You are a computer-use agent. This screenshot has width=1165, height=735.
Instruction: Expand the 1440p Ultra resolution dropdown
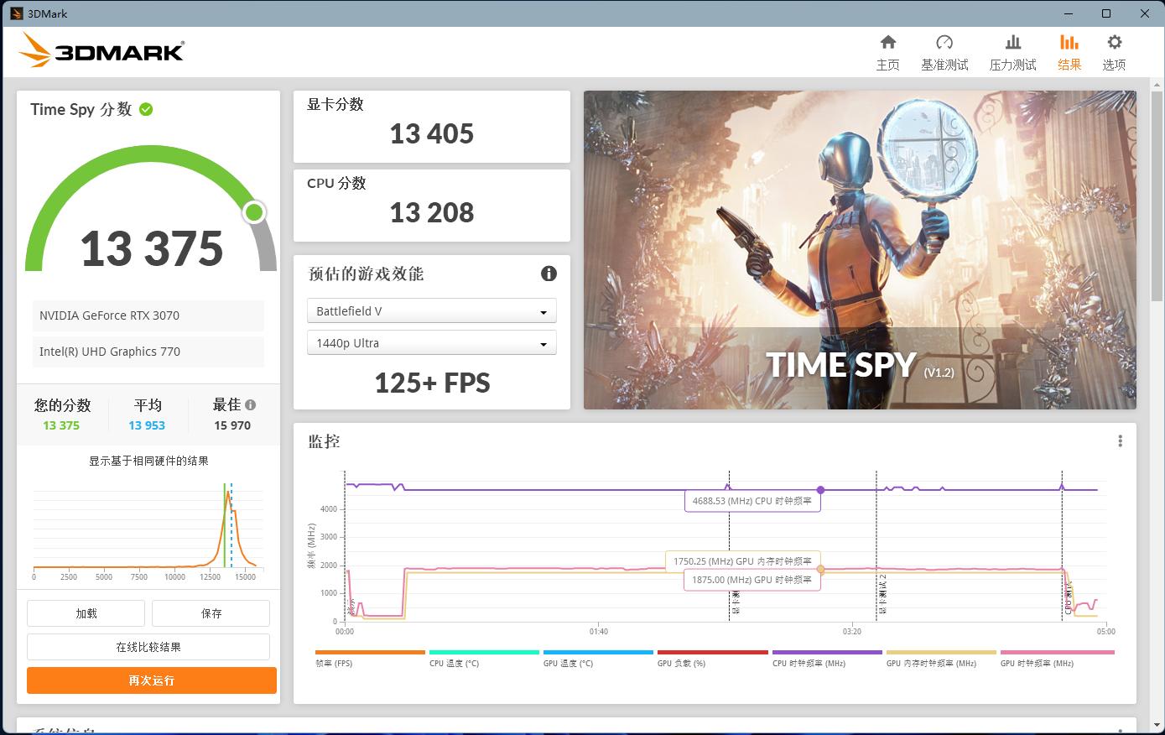pos(431,343)
